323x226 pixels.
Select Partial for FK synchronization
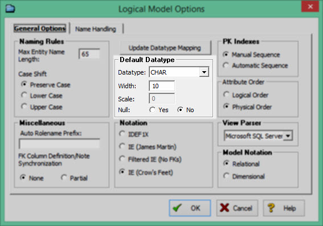pyautogui.click(x=64, y=178)
